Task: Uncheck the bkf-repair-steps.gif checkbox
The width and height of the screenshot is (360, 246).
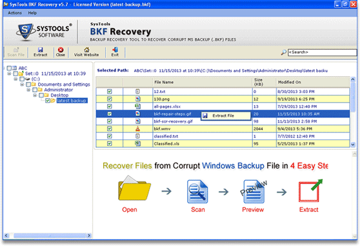Action: click(x=110, y=114)
